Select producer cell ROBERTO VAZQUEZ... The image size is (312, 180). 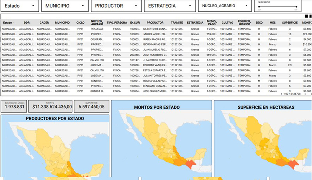[155, 65]
